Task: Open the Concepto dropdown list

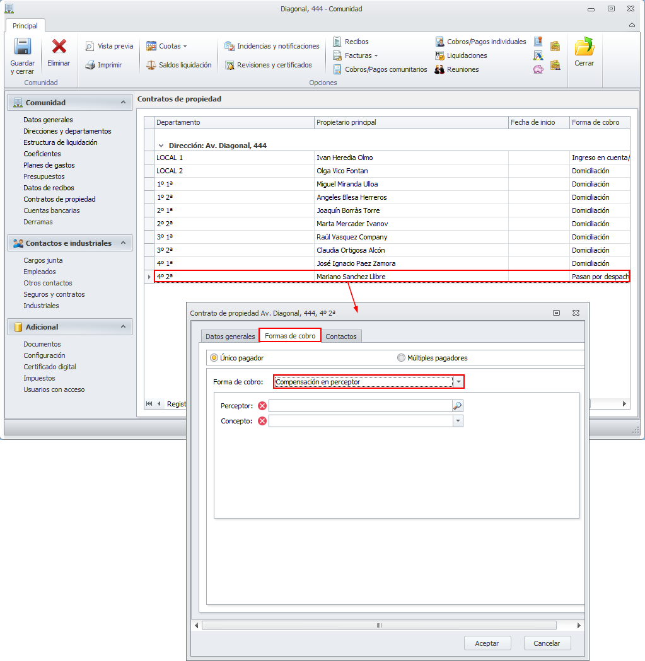Action: tap(458, 421)
